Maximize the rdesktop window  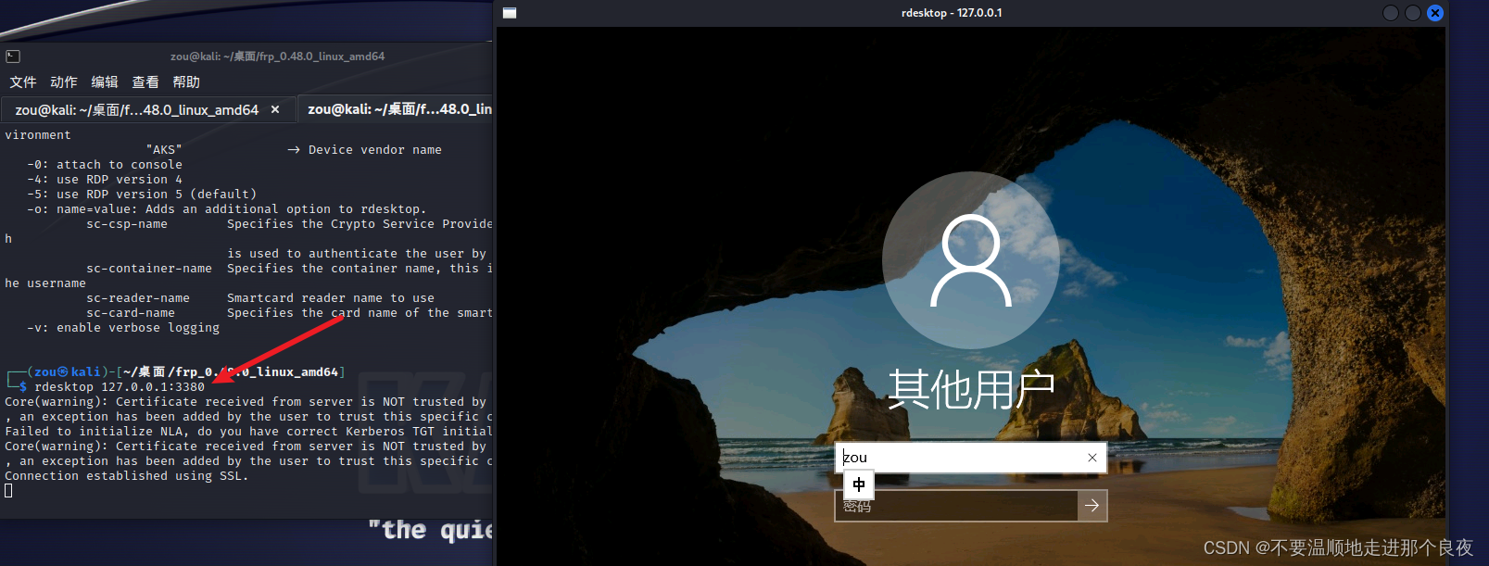click(x=1412, y=13)
